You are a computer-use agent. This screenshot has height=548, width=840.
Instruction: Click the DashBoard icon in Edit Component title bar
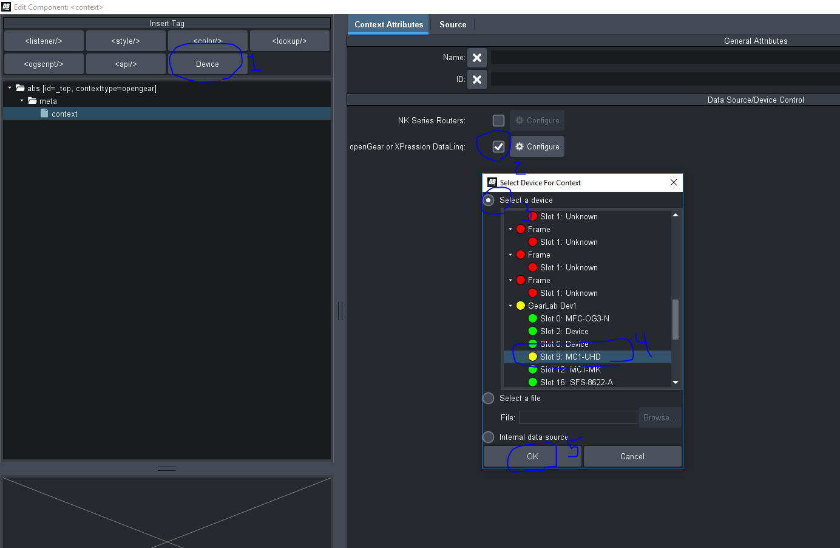tap(6, 7)
